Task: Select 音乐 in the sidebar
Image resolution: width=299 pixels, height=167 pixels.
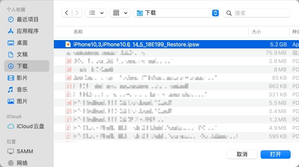Action: 27,90
